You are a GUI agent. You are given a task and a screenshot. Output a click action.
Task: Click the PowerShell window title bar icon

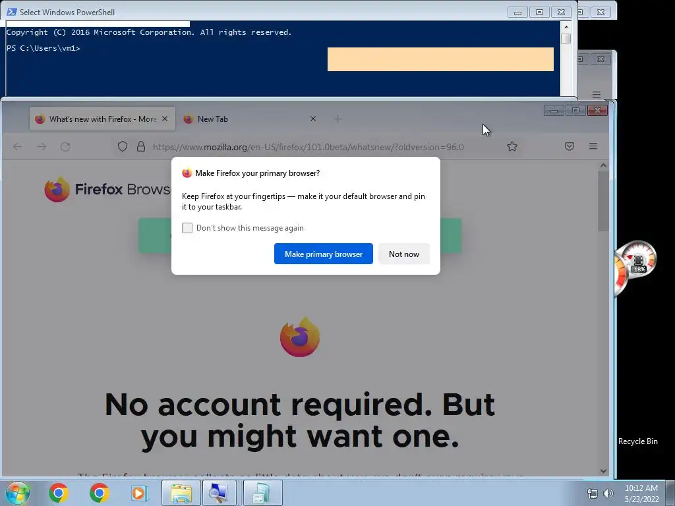point(11,12)
